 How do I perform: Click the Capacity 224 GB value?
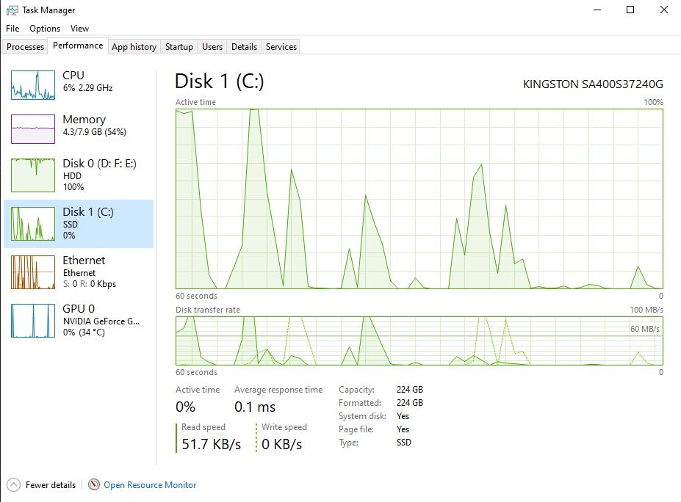410,390
